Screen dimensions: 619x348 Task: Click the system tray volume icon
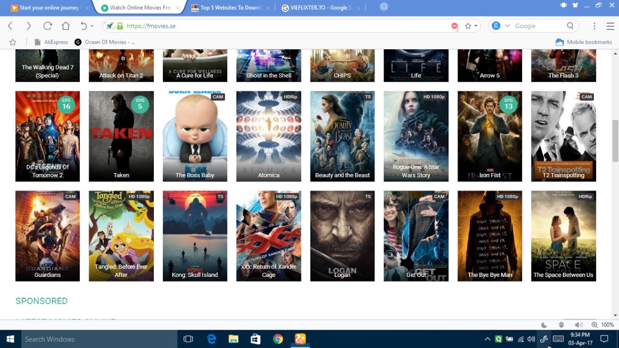click(x=531, y=339)
